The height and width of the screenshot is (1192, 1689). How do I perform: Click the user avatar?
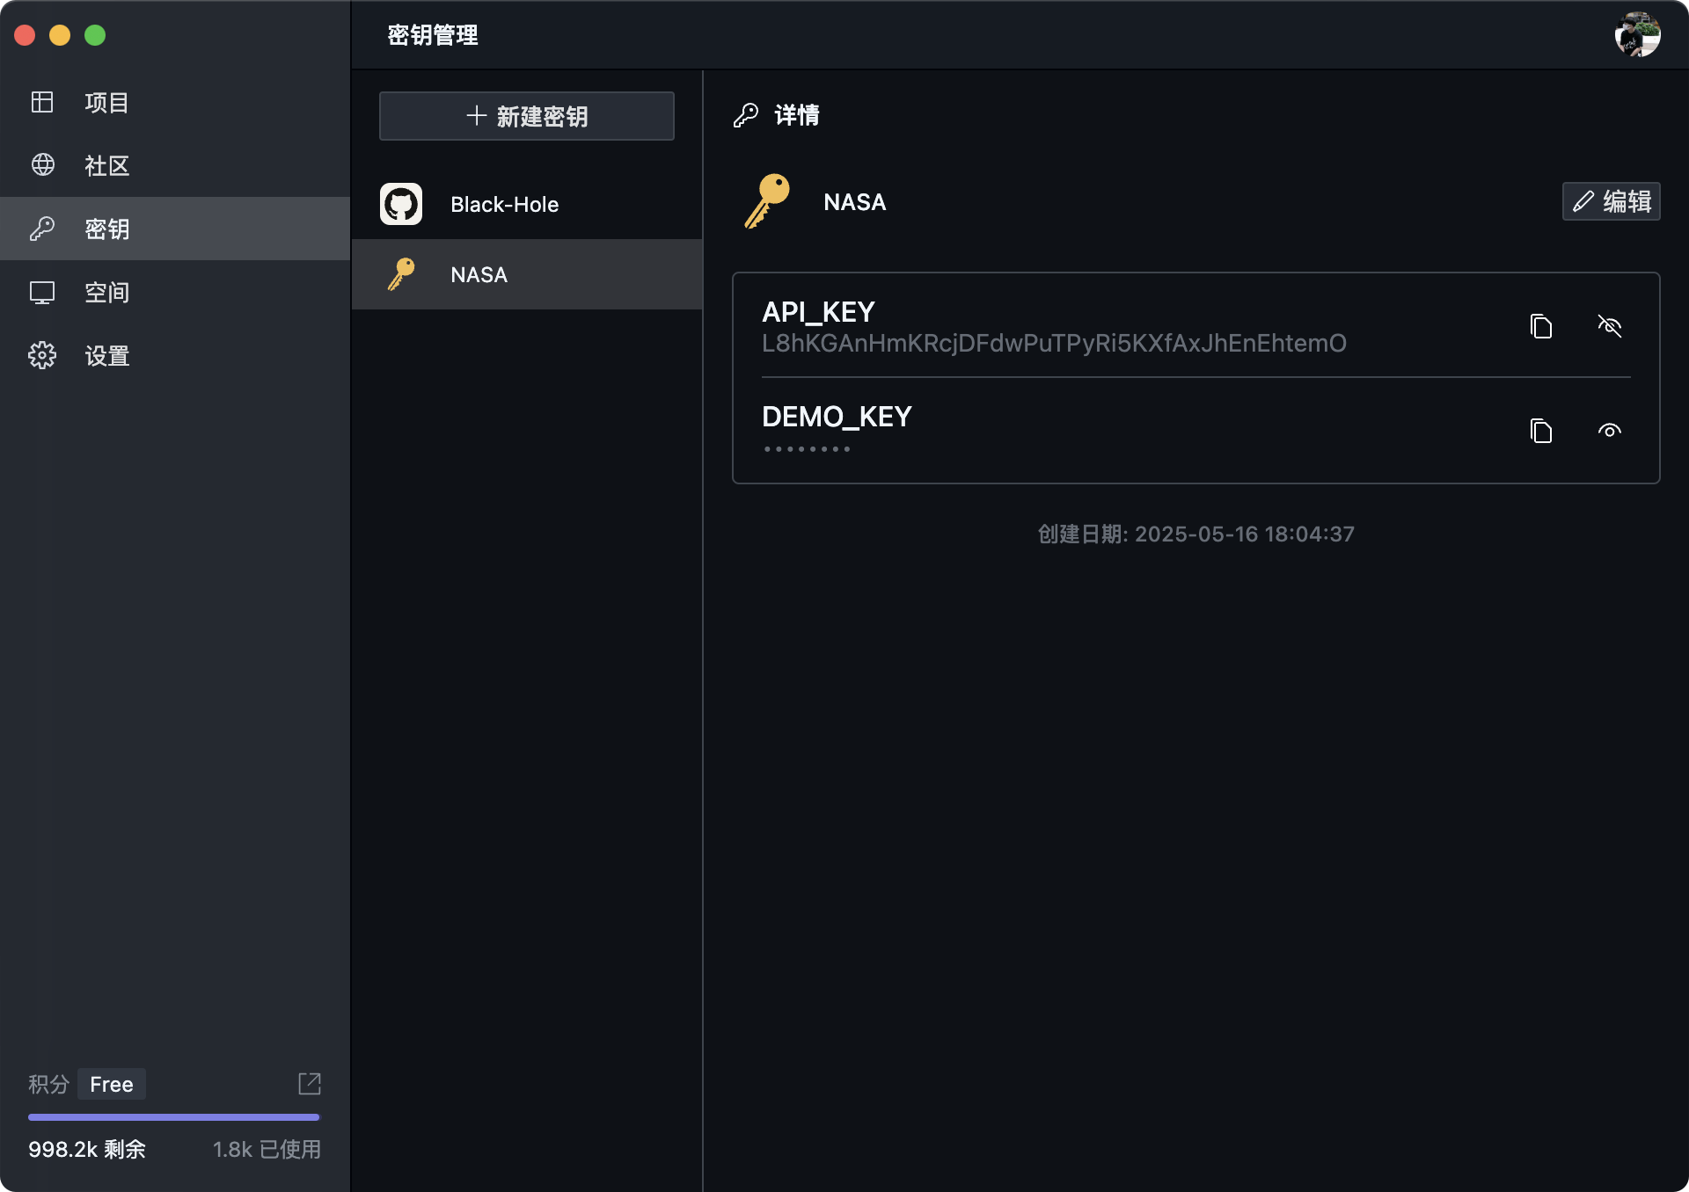tap(1637, 34)
